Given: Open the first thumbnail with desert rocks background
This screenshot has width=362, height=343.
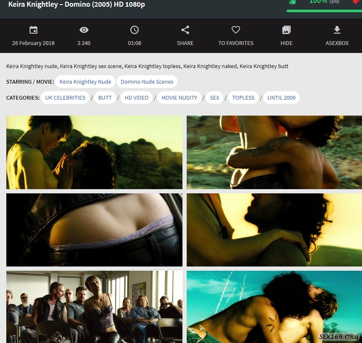Looking at the screenshot, I should click(x=94, y=152).
